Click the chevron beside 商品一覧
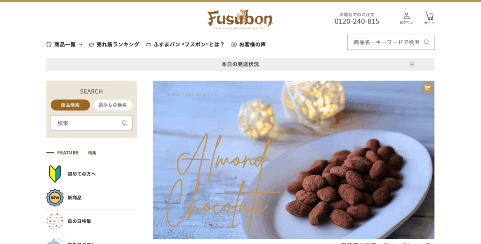The width and height of the screenshot is (481, 244). [81, 45]
